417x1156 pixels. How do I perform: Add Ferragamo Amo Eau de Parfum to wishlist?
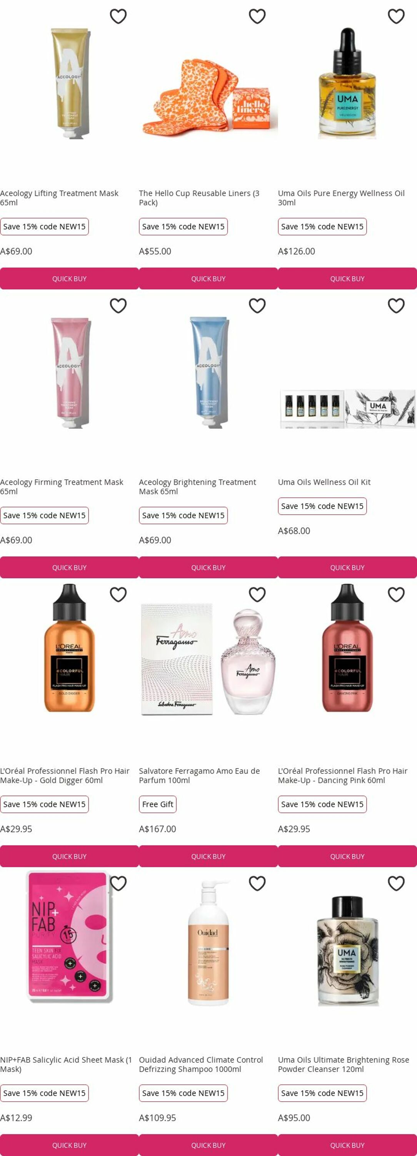click(257, 595)
